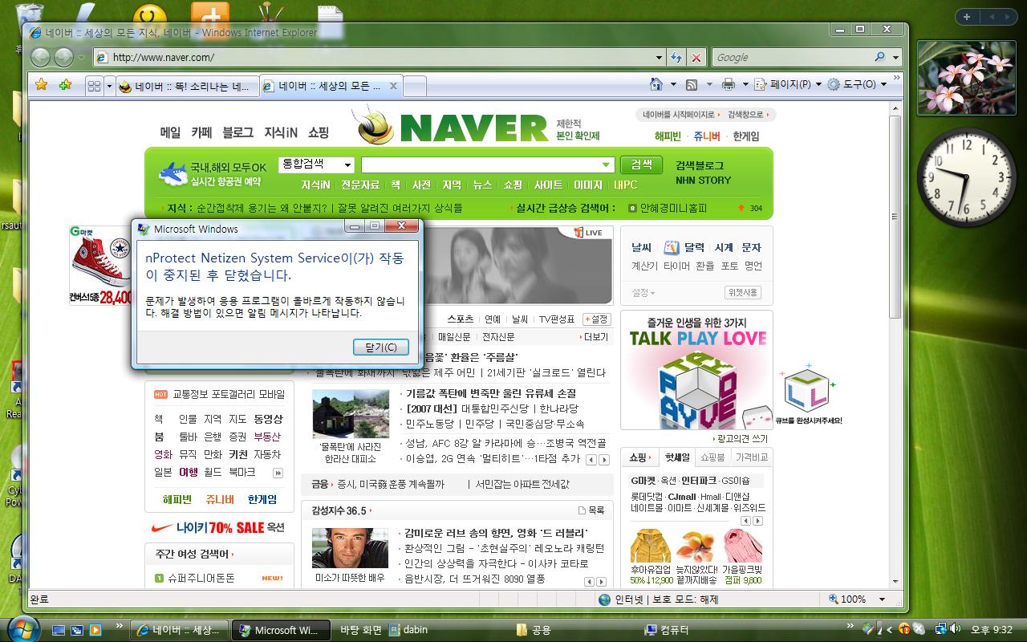1027x642 pixels.
Task: Open the tab list dropdown arrow
Action: tap(109, 85)
